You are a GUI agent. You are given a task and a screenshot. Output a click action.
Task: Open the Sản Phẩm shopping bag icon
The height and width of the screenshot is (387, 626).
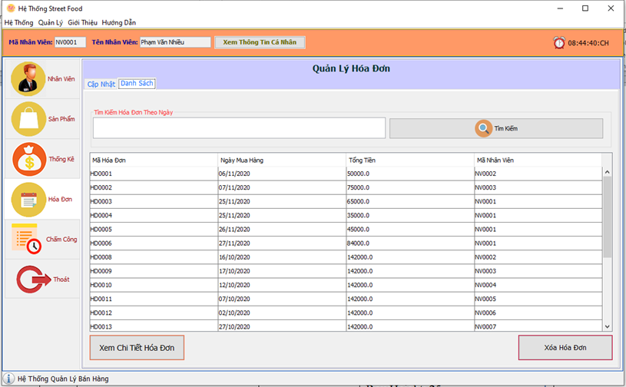click(28, 119)
